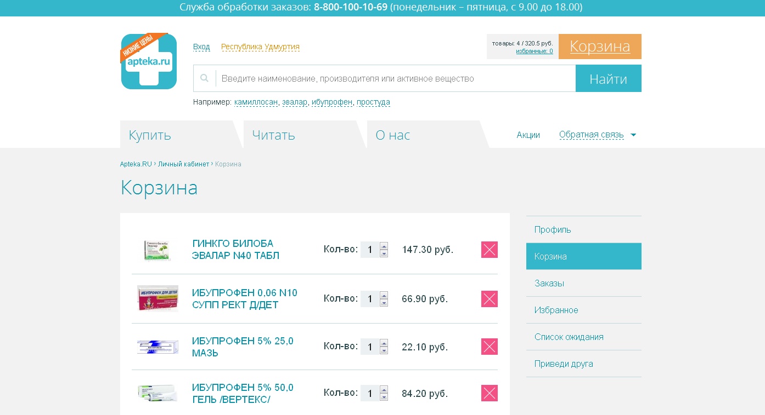Open the Купить tab
The image size is (765, 415).
tap(181, 134)
